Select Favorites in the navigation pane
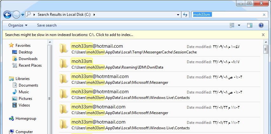The width and height of the screenshot is (271, 134). (x=23, y=46)
